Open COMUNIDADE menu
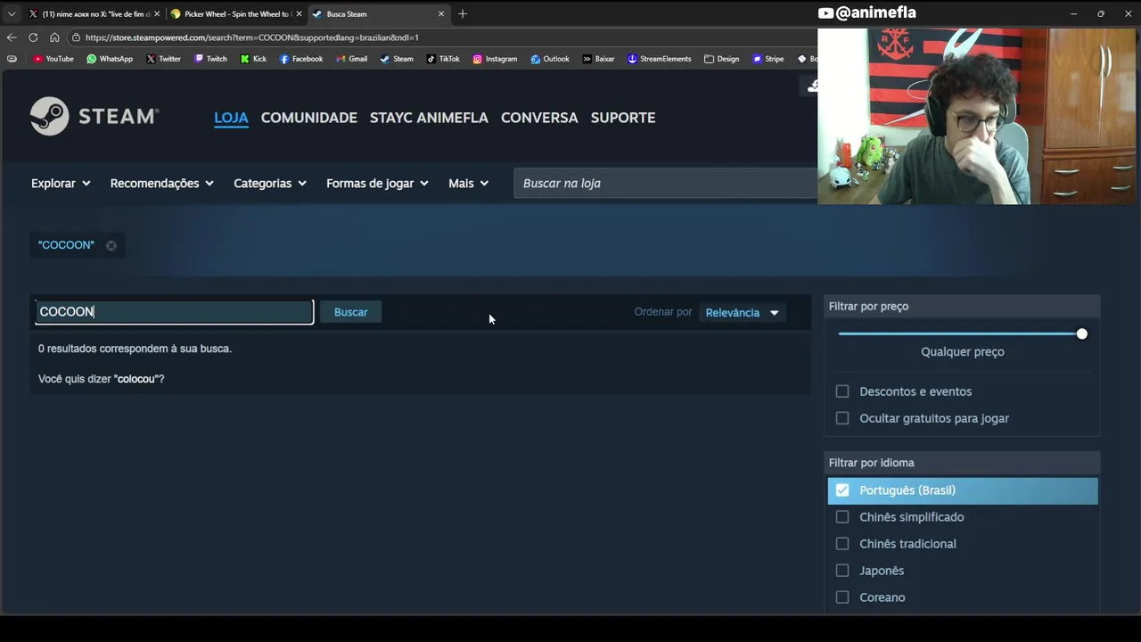The height and width of the screenshot is (642, 1141). point(308,118)
